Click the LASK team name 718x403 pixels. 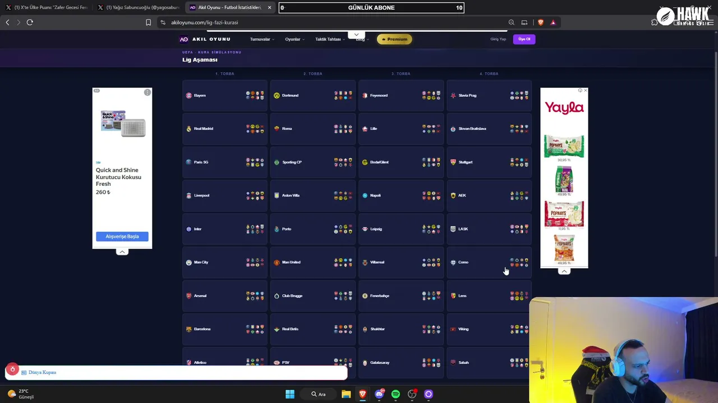(463, 229)
